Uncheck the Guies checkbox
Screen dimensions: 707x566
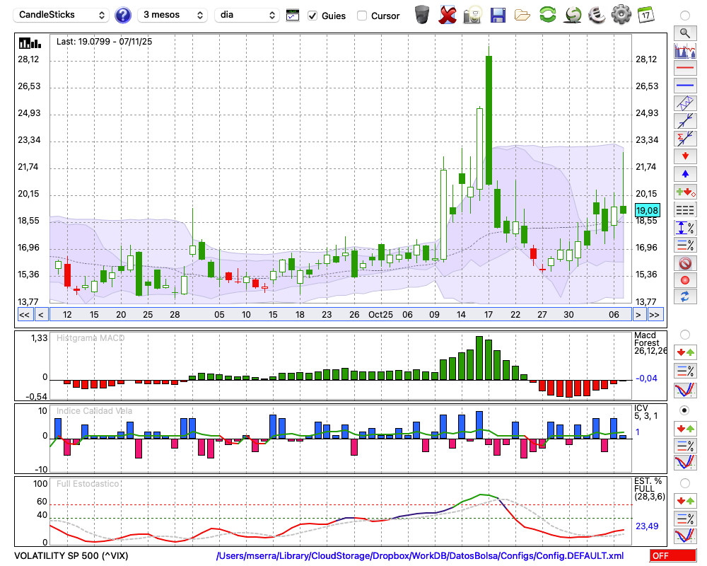tap(313, 16)
